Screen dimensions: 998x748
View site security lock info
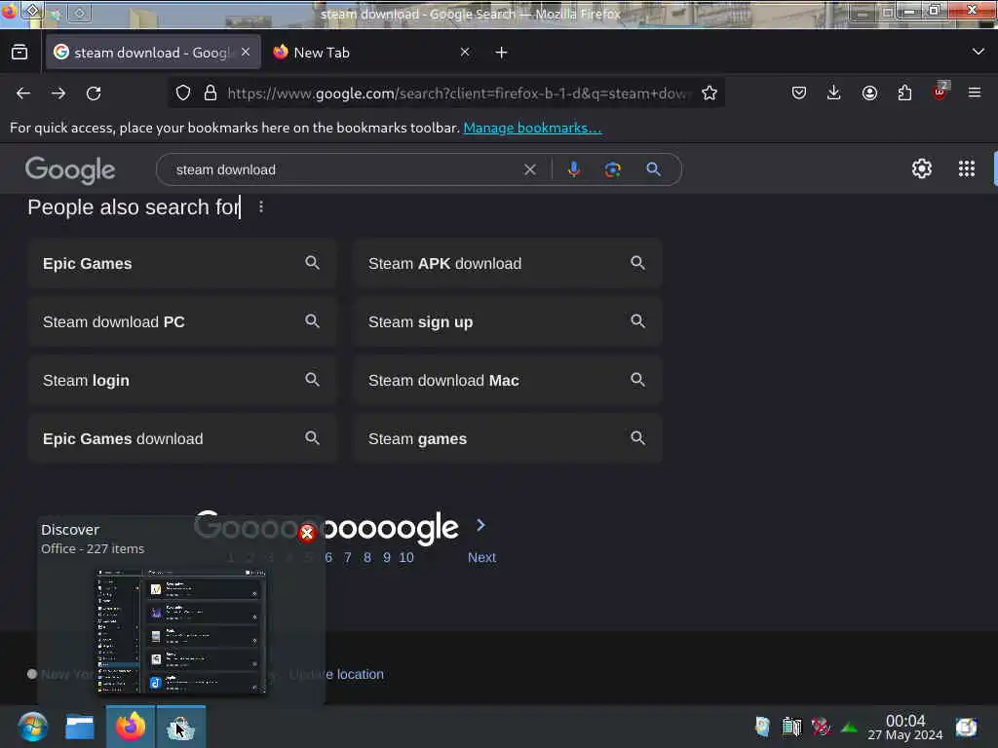pos(211,93)
